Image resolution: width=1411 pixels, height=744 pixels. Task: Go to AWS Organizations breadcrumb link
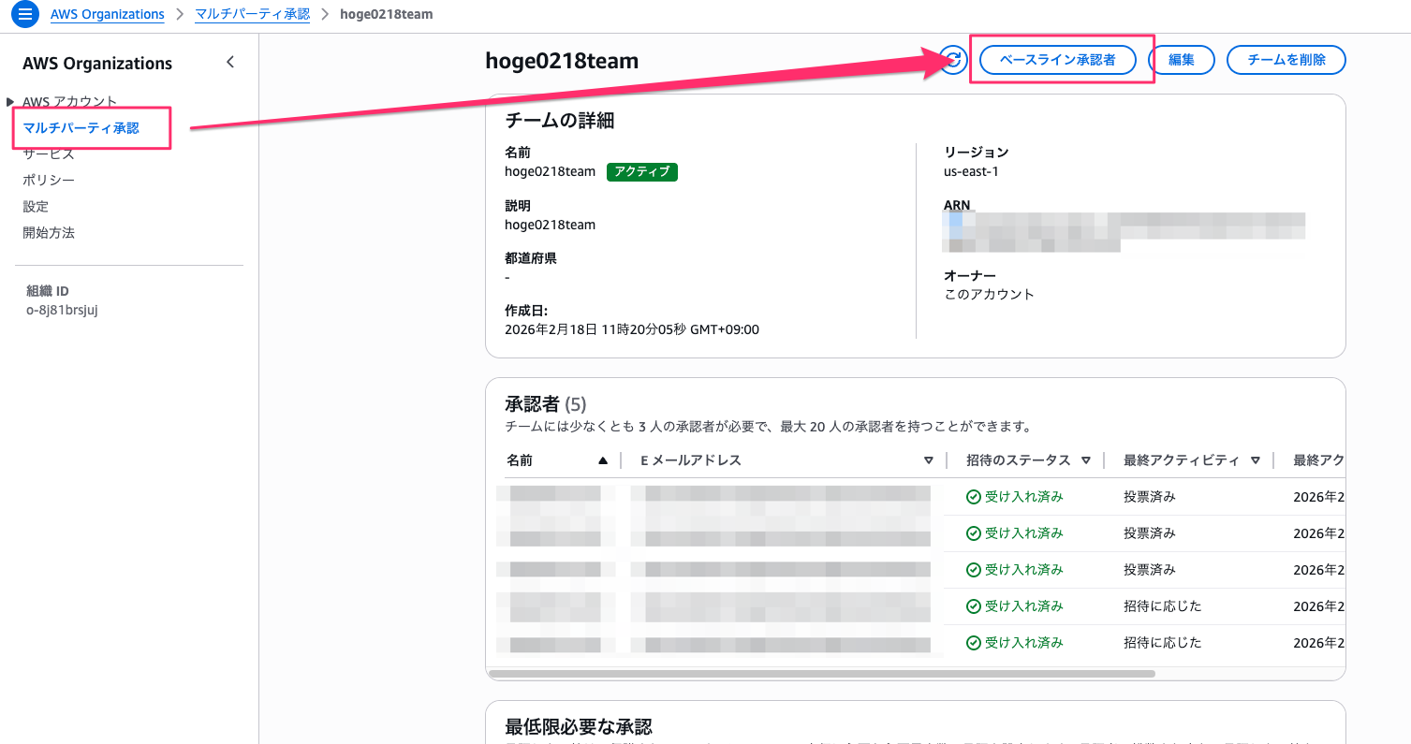point(106,15)
